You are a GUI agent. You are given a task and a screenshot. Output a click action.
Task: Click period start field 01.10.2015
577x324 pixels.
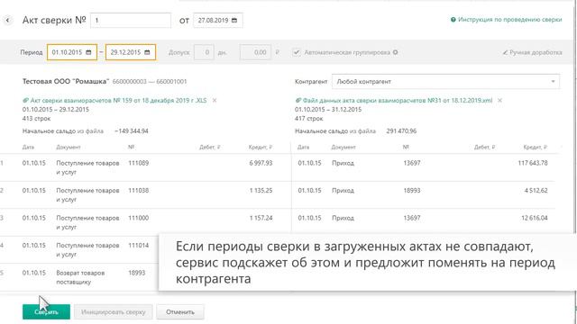coord(72,52)
